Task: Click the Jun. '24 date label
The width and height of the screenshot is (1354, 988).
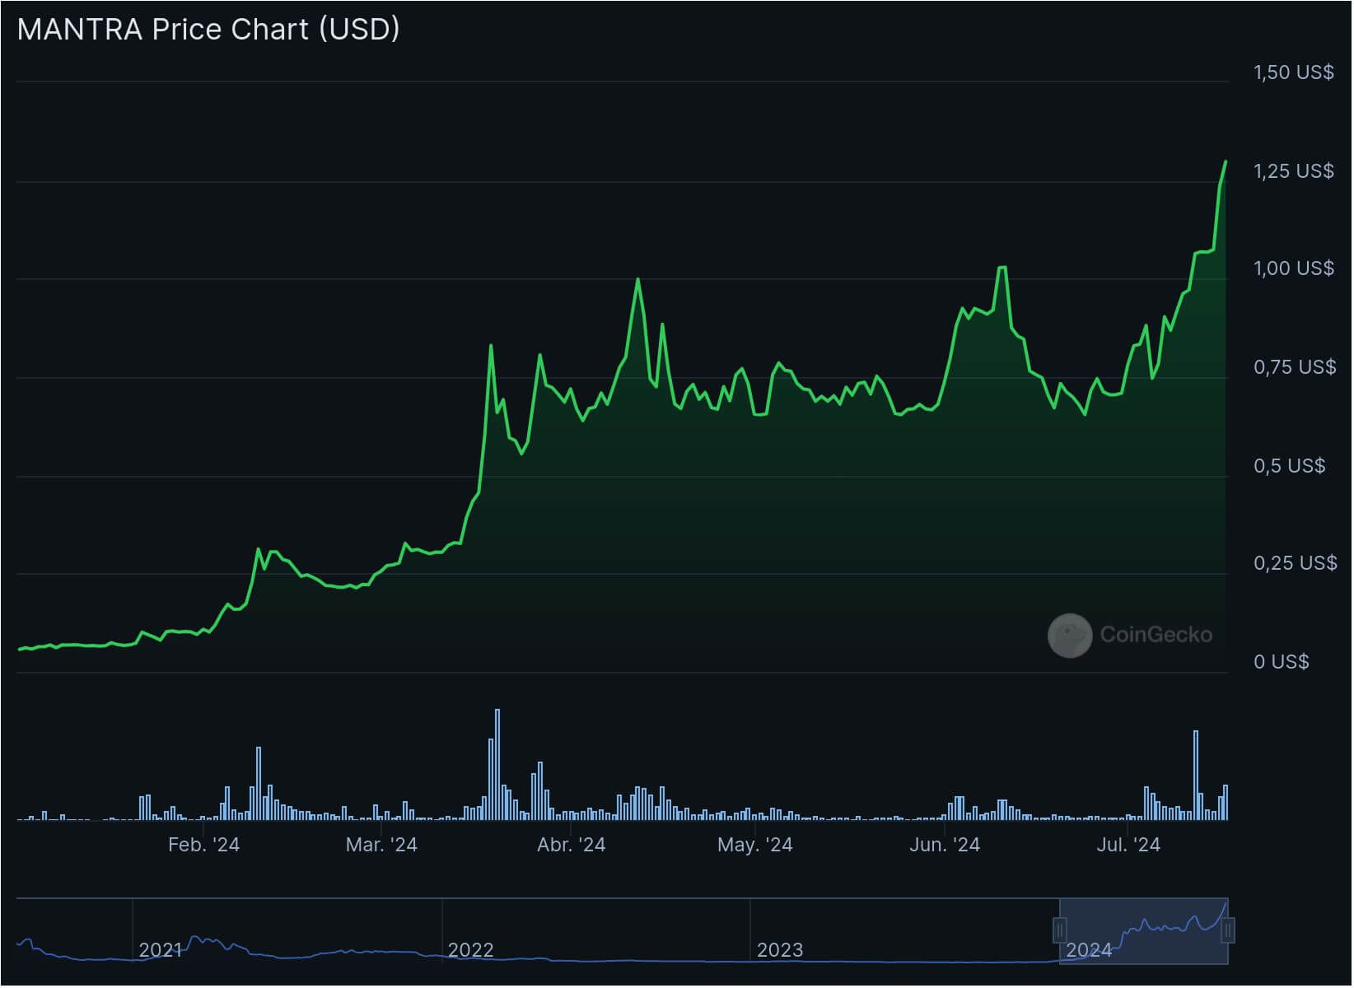Action: [x=944, y=845]
